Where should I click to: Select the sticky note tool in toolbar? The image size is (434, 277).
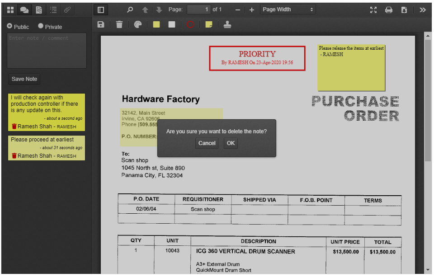click(x=209, y=25)
